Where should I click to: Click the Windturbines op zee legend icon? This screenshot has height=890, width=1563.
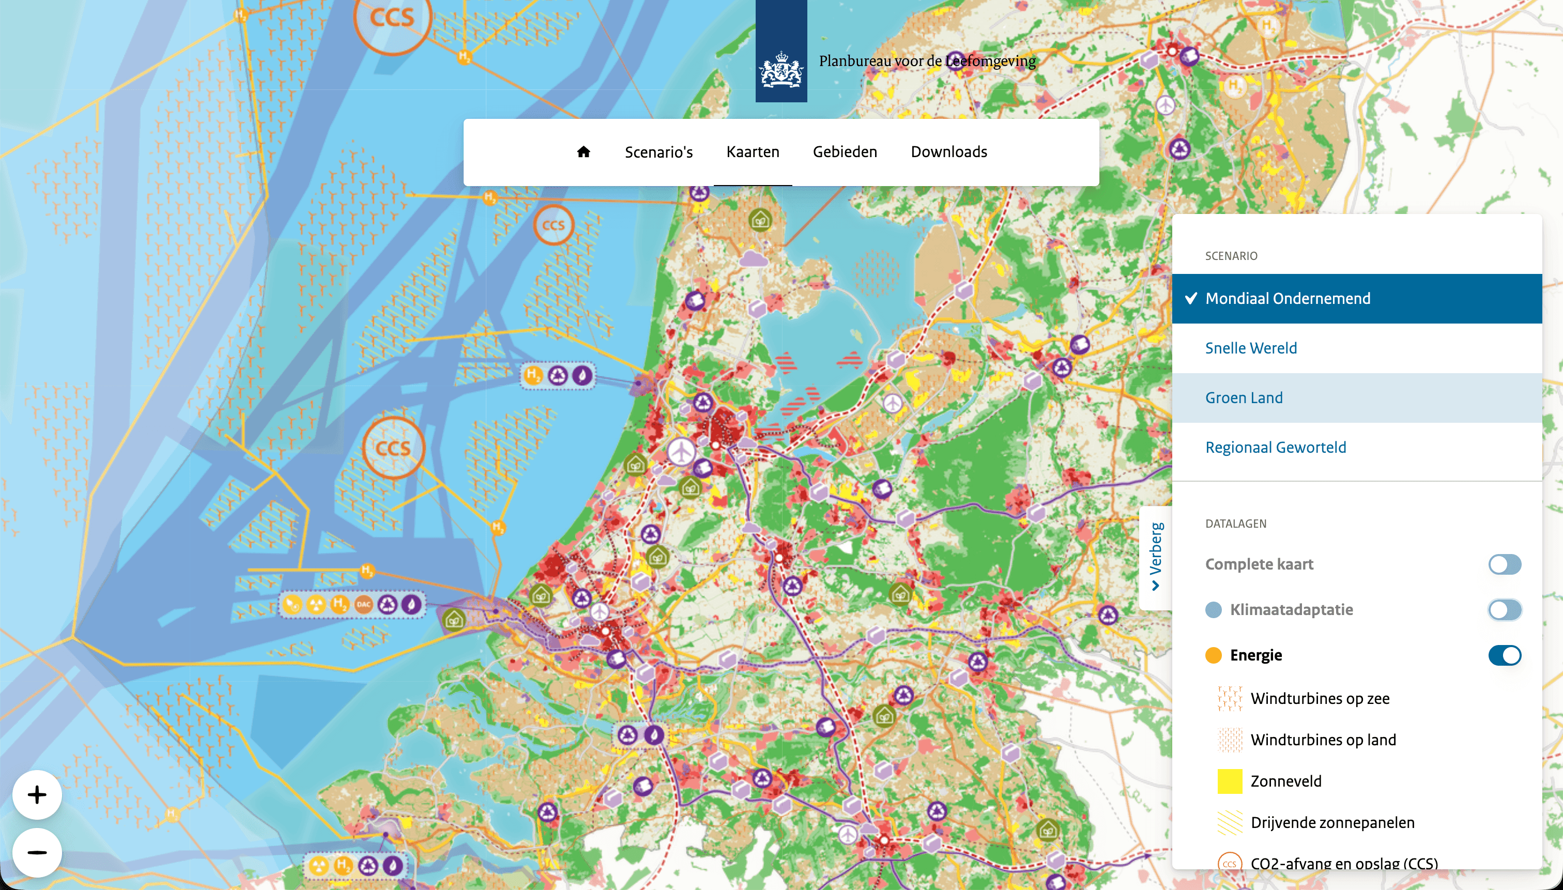click(x=1229, y=698)
